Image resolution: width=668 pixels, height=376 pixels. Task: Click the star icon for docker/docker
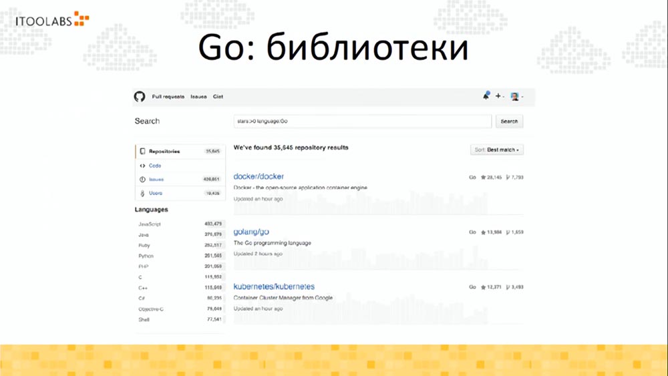pyautogui.click(x=483, y=177)
